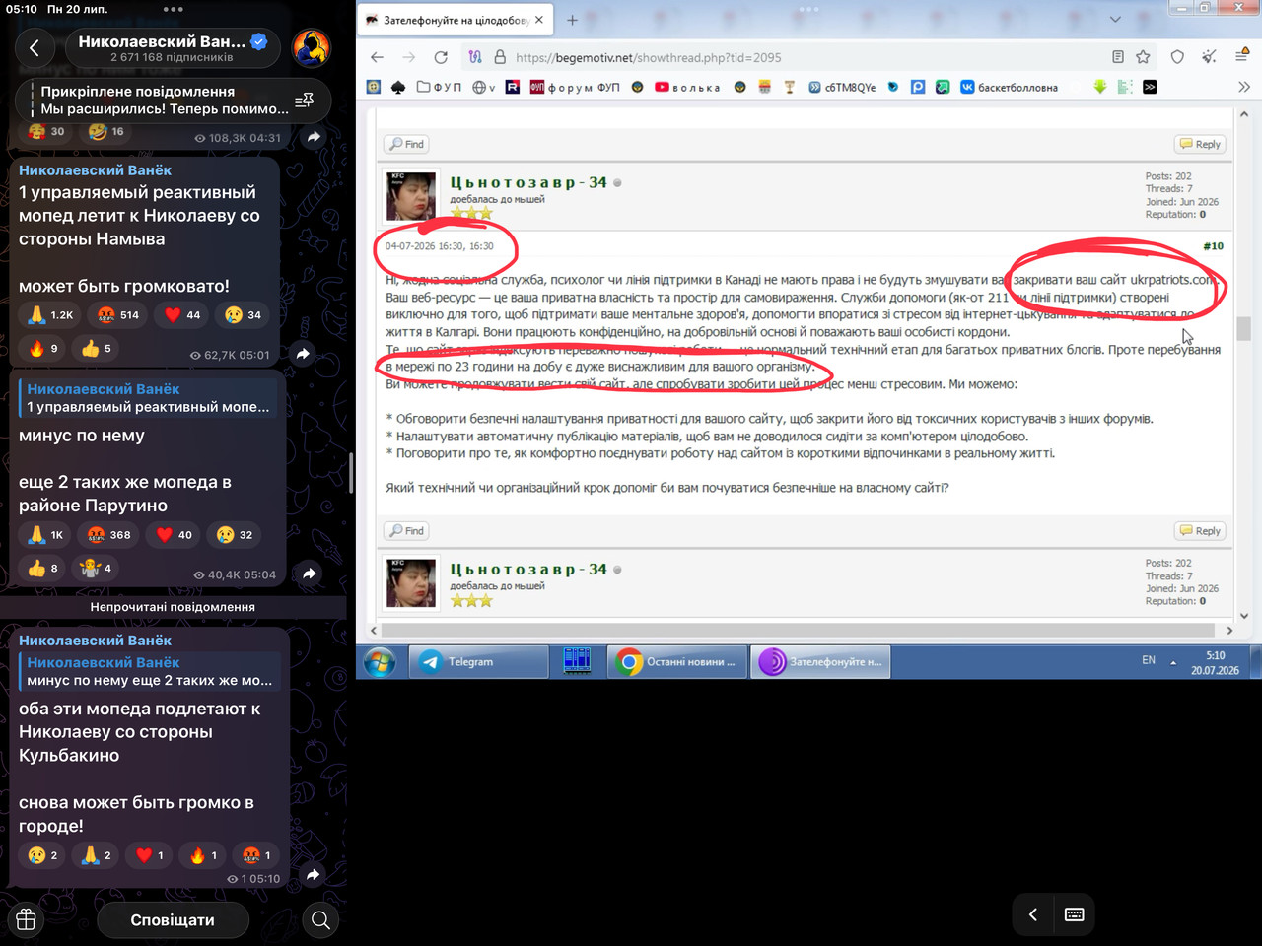Select the 'Зателефонуйте на цілодобову' browser tab
The image size is (1262, 946).
tap(455, 20)
